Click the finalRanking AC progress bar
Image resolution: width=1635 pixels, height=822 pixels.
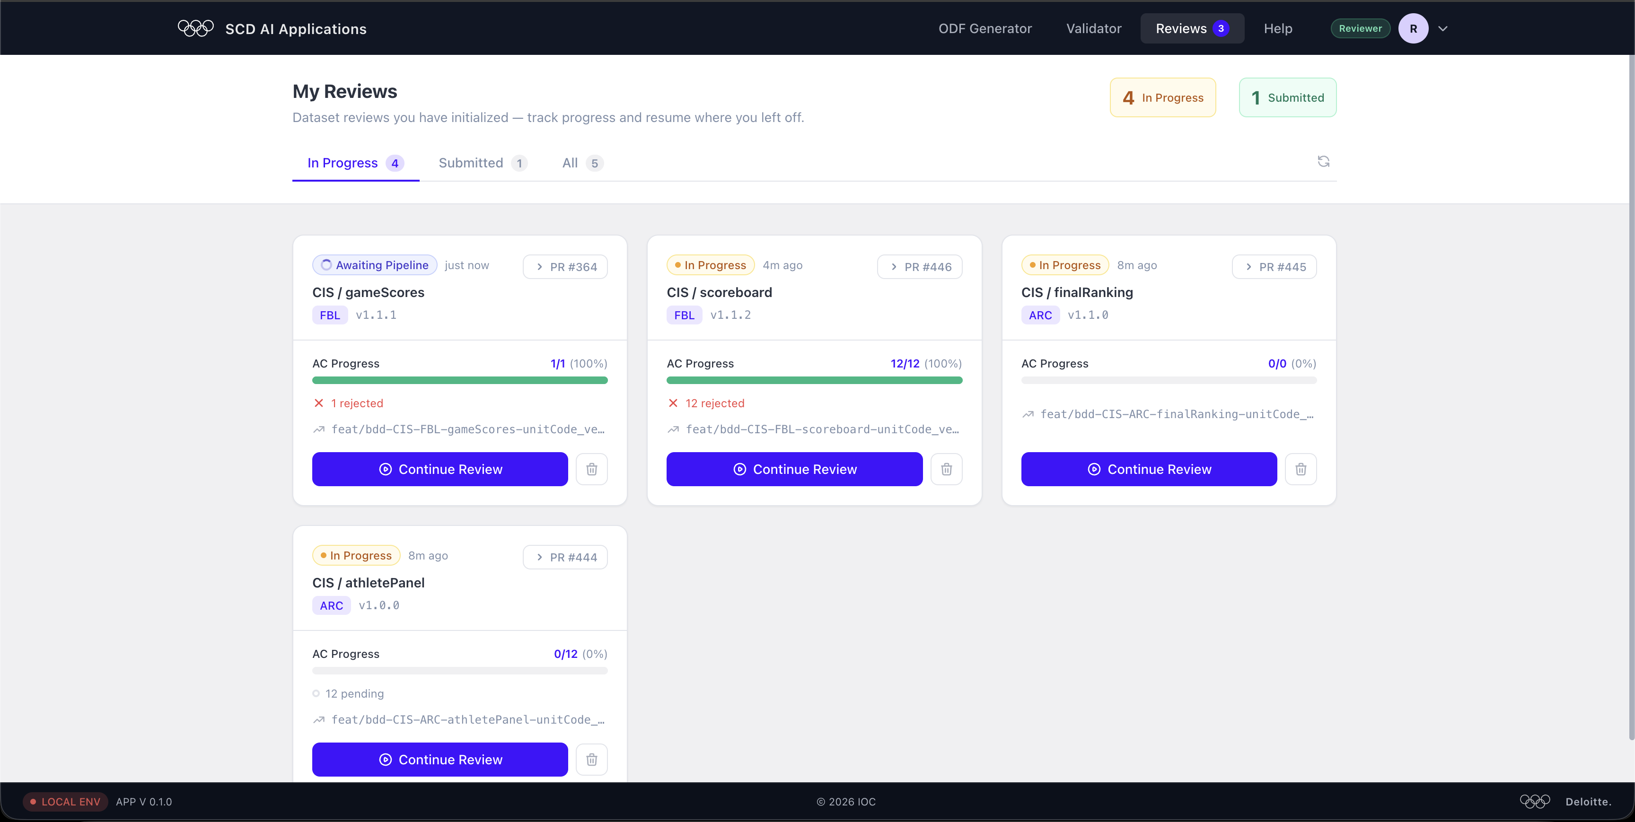coord(1169,380)
